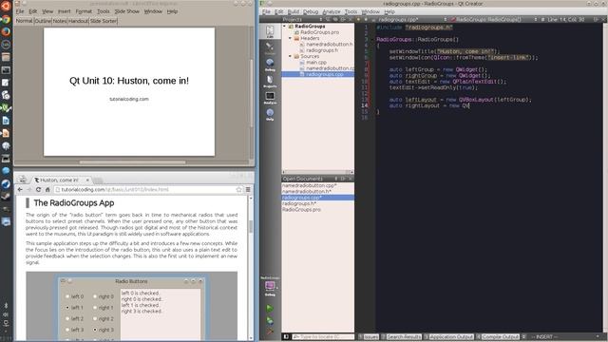The image size is (608, 342).
Task: Click the green Run button in Qt Creator
Action: pyautogui.click(x=270, y=308)
